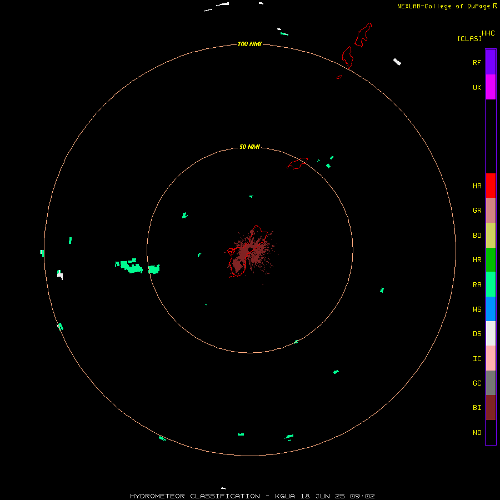Select the BD yellow legend block

491,235
